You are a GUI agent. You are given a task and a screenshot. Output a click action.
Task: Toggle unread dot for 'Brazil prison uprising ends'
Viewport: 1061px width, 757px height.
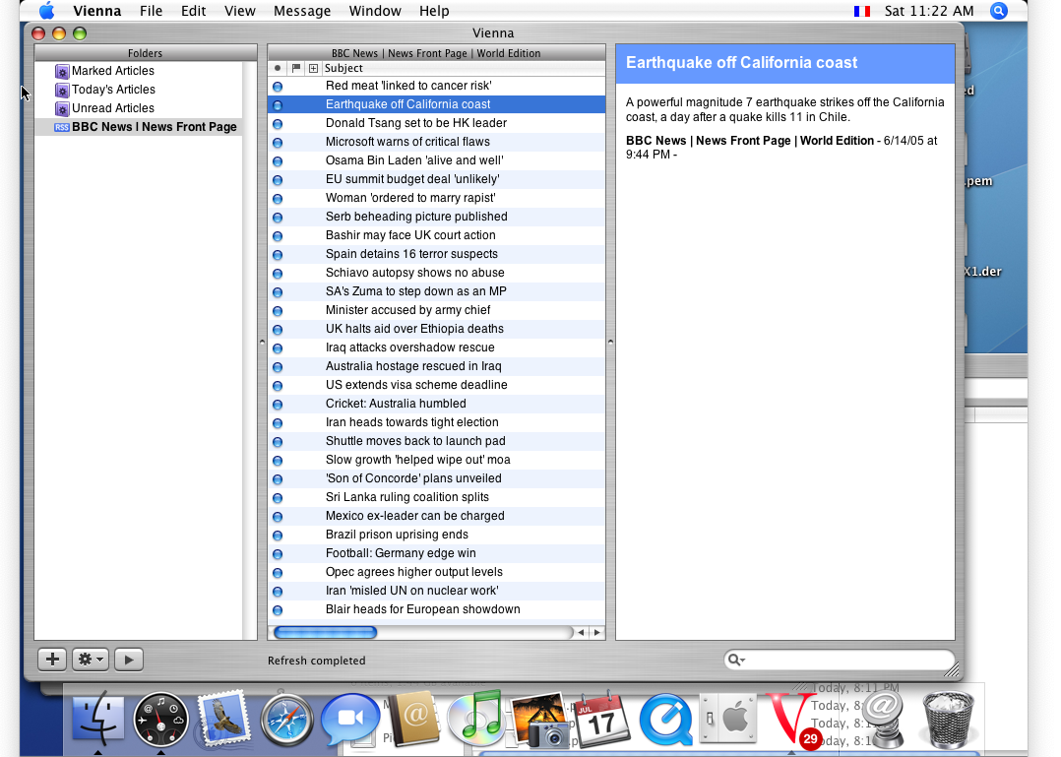[x=278, y=536]
